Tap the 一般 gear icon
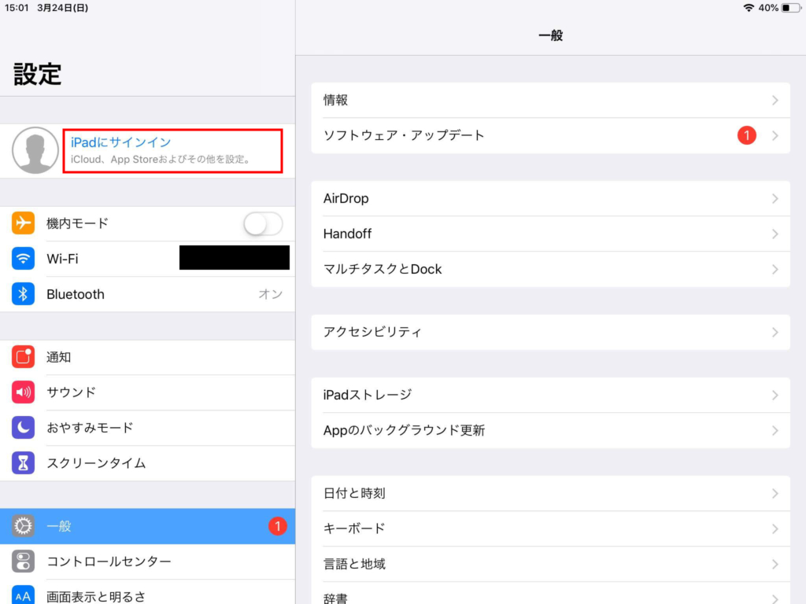Screen dimensions: 806x604 pyautogui.click(x=24, y=526)
